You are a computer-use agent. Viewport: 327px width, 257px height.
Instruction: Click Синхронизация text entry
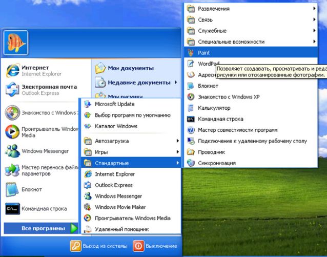pos(217,163)
